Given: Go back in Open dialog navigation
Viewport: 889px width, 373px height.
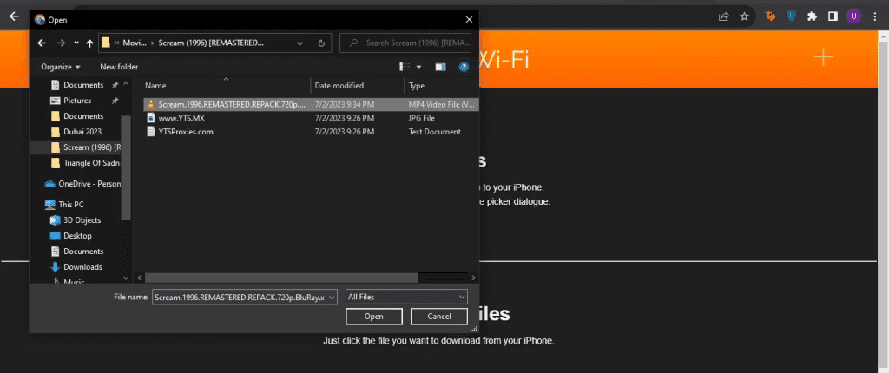Looking at the screenshot, I should click(42, 43).
